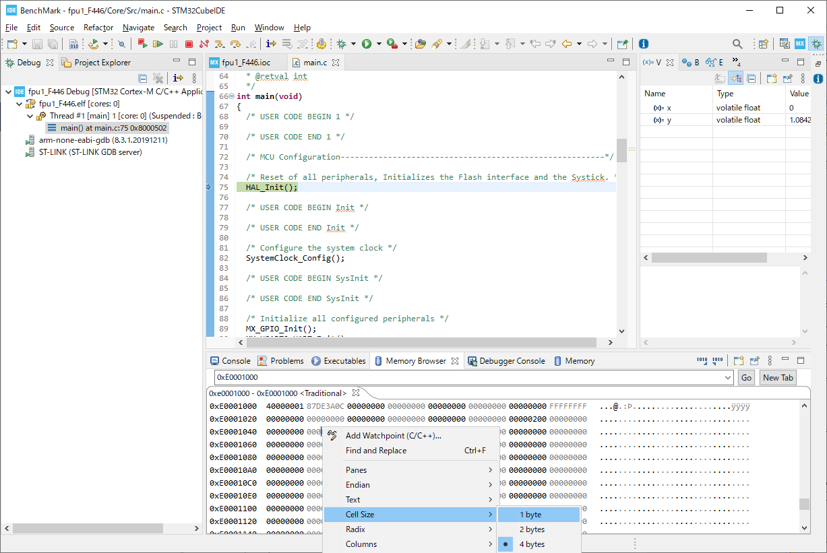Click New Renderings icon in Memory Browser toolbar
Screen dimensions: 827x553
click(x=738, y=361)
